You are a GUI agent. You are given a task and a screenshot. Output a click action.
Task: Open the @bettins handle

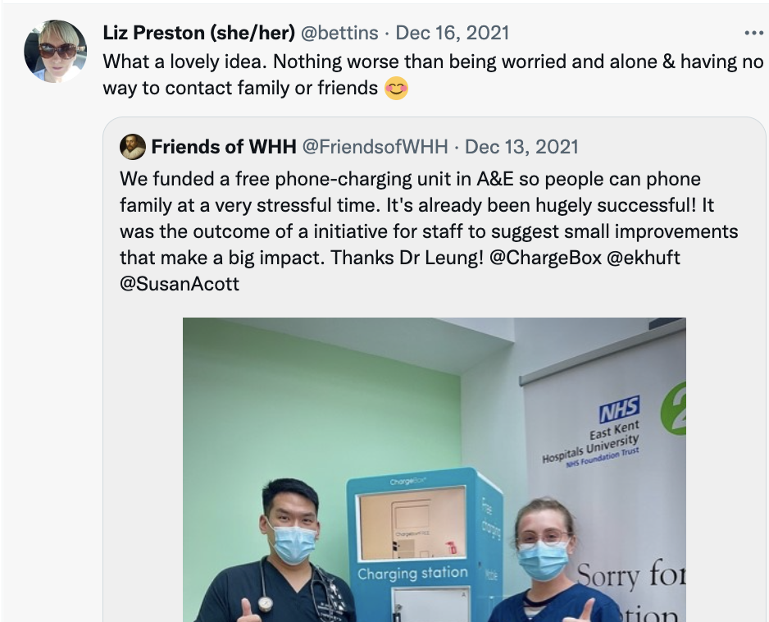pyautogui.click(x=339, y=33)
